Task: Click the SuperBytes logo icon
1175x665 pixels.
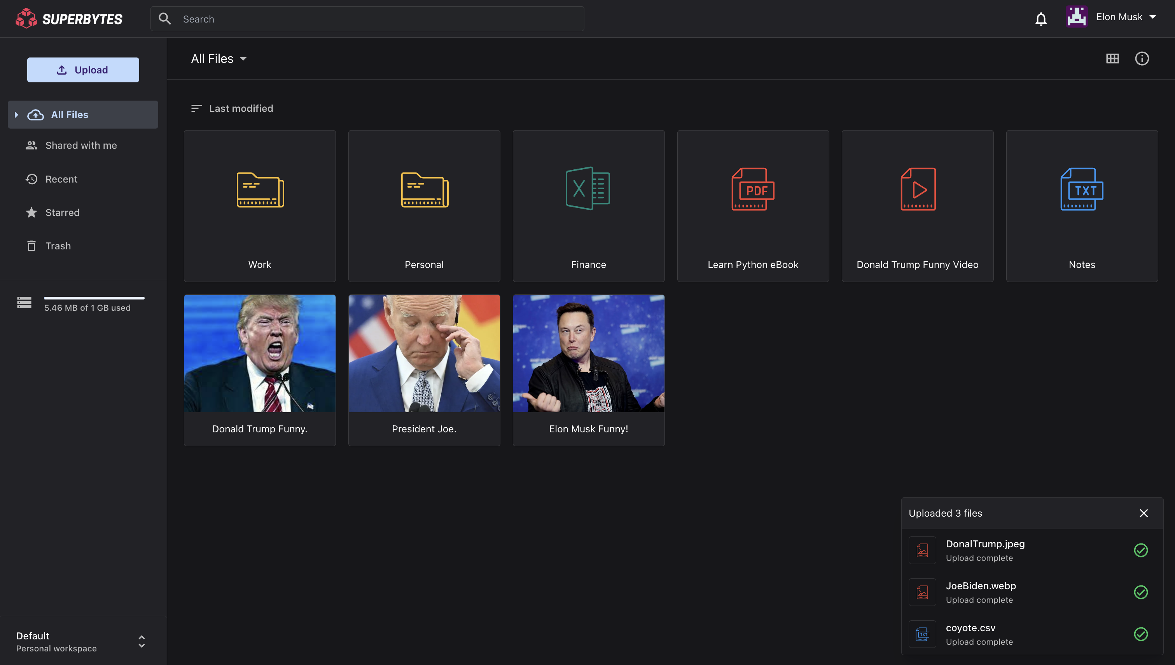Action: [x=26, y=18]
